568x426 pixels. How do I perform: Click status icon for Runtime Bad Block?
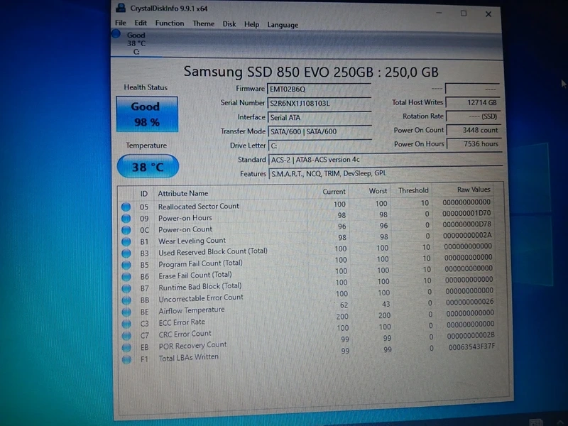point(126,289)
